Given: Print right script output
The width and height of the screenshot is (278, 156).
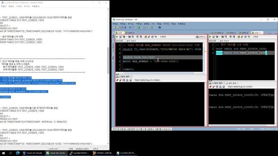Looking at the screenshot, I should [220, 87].
